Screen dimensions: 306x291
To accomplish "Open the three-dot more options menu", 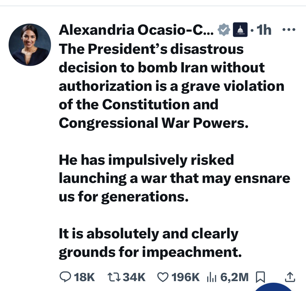I will [x=289, y=30].
